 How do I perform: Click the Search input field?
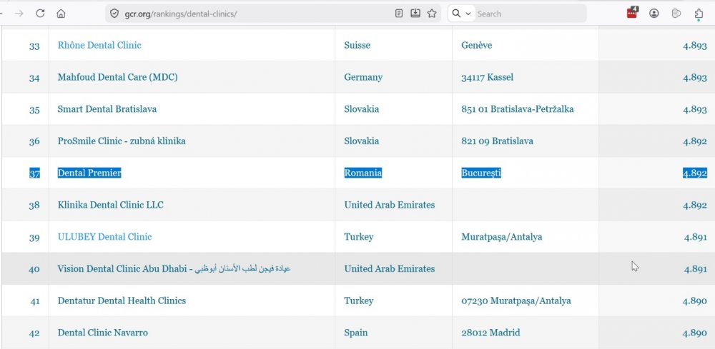tap(529, 14)
